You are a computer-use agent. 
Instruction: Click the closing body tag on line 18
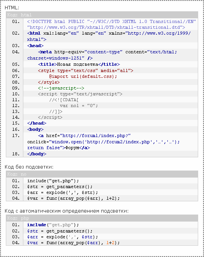point(37,154)
